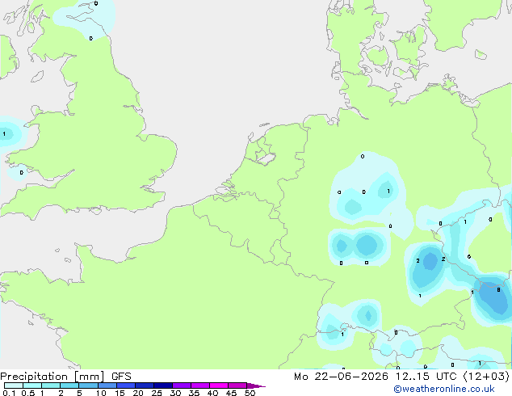Click the 45–50 mm legend swatch

pyautogui.click(x=237, y=385)
